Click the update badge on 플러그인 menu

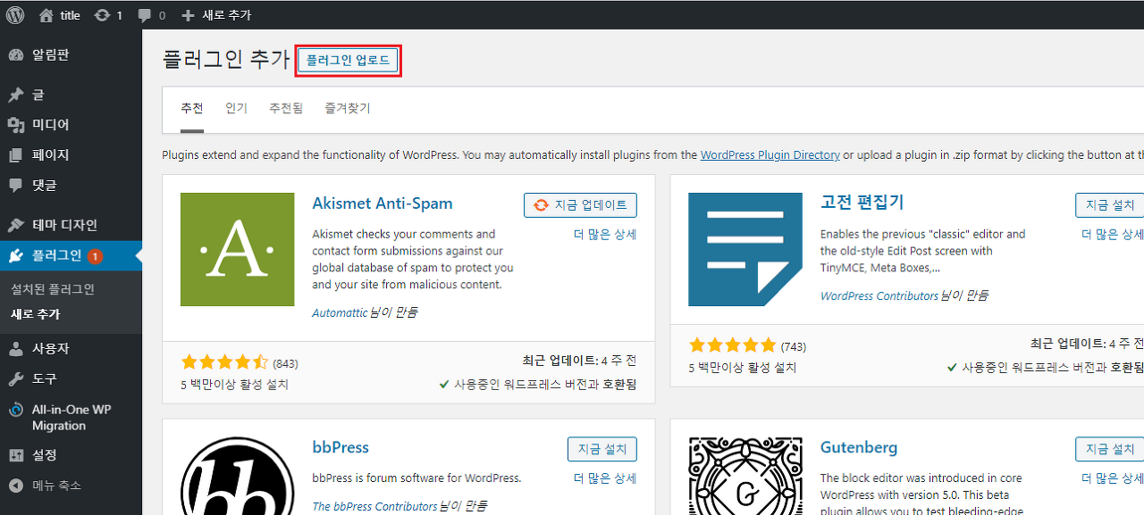pyautogui.click(x=95, y=256)
